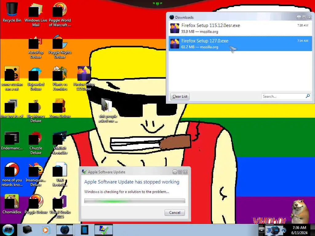
Task: Select Insaniquarium Deluxe desktop icon
Action: click(36, 175)
